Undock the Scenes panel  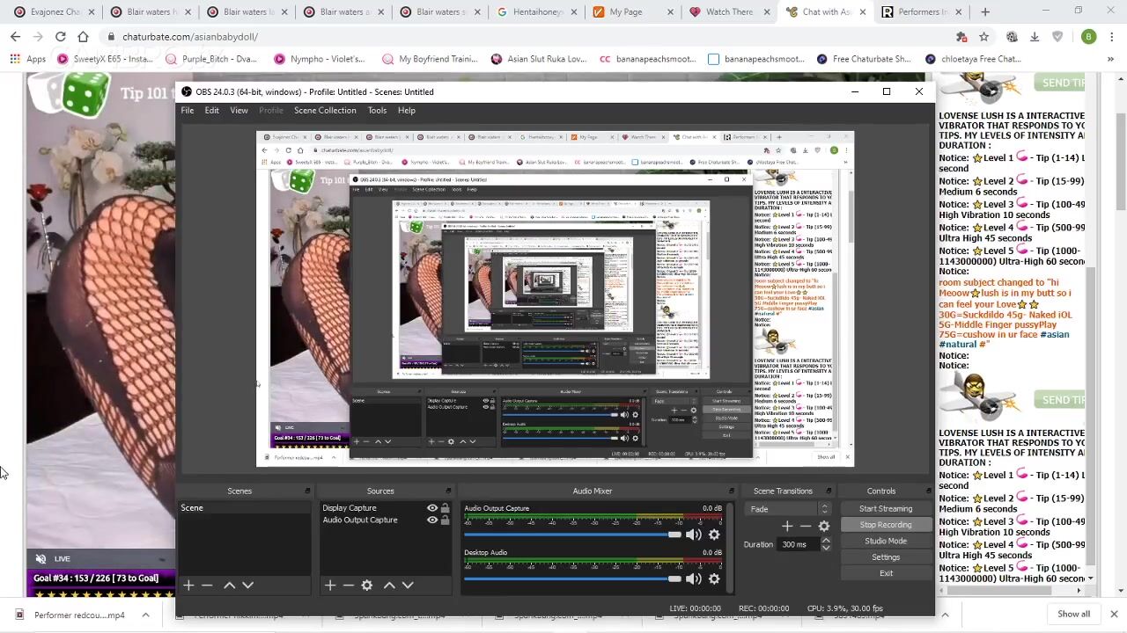tap(307, 491)
